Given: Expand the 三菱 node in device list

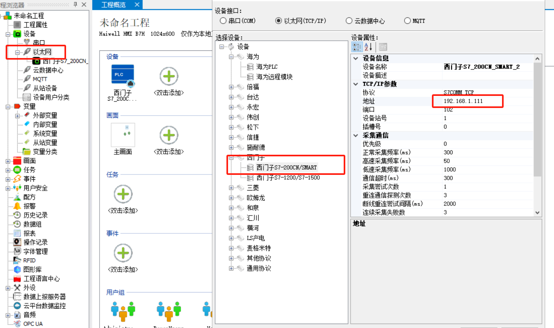Looking at the screenshot, I should click(231, 188).
